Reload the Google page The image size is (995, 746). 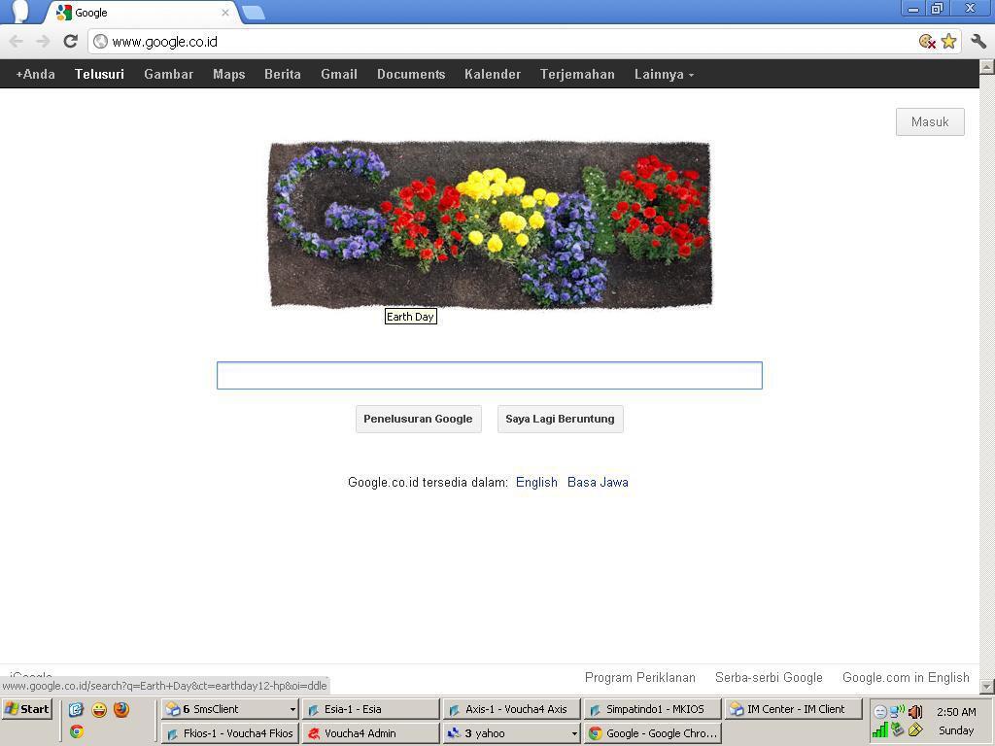[x=70, y=41]
